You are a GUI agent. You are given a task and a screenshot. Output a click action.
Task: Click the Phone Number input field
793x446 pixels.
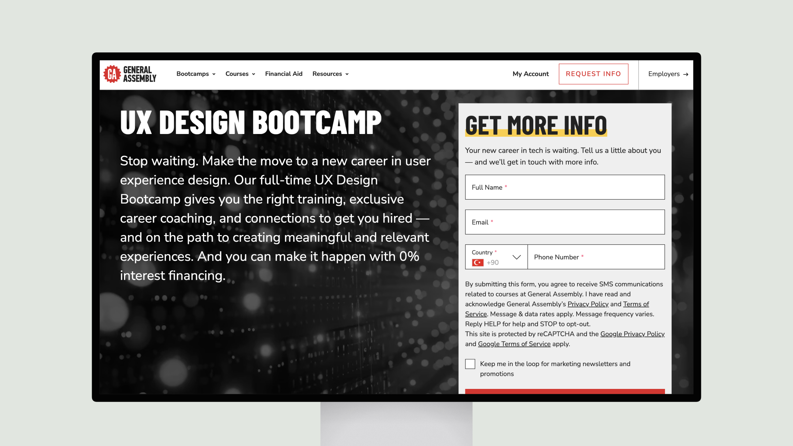596,257
